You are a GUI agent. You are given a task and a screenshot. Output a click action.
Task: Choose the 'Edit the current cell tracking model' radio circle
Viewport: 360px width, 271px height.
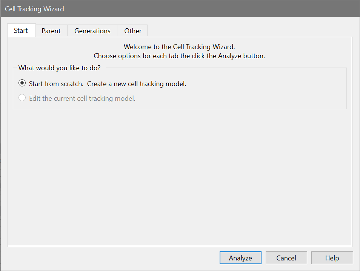[x=22, y=98]
